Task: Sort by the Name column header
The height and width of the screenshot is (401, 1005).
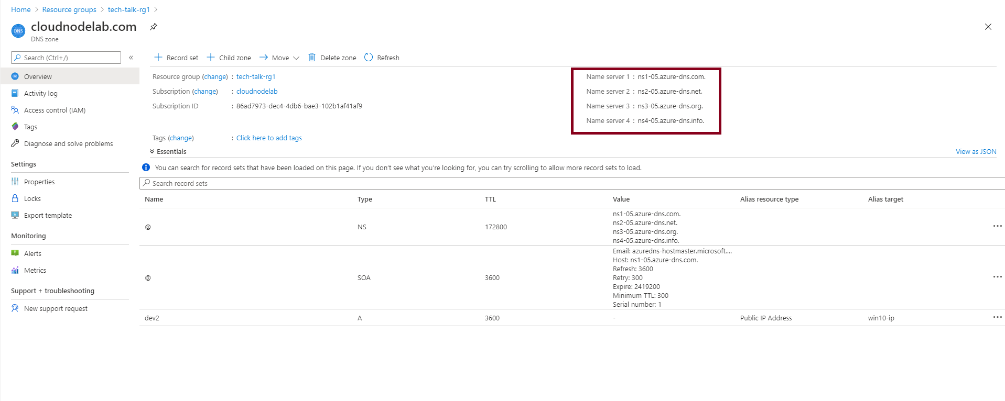Action: tap(154, 199)
